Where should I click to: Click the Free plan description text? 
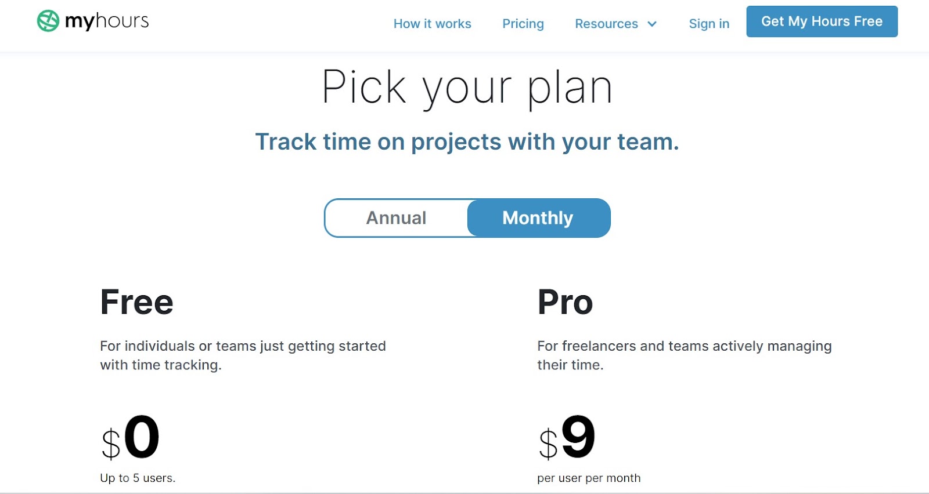242,355
